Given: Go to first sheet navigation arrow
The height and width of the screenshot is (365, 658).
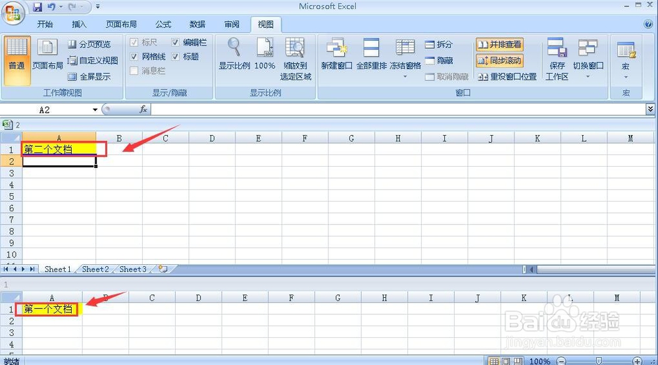Looking at the screenshot, I should pos(6,269).
